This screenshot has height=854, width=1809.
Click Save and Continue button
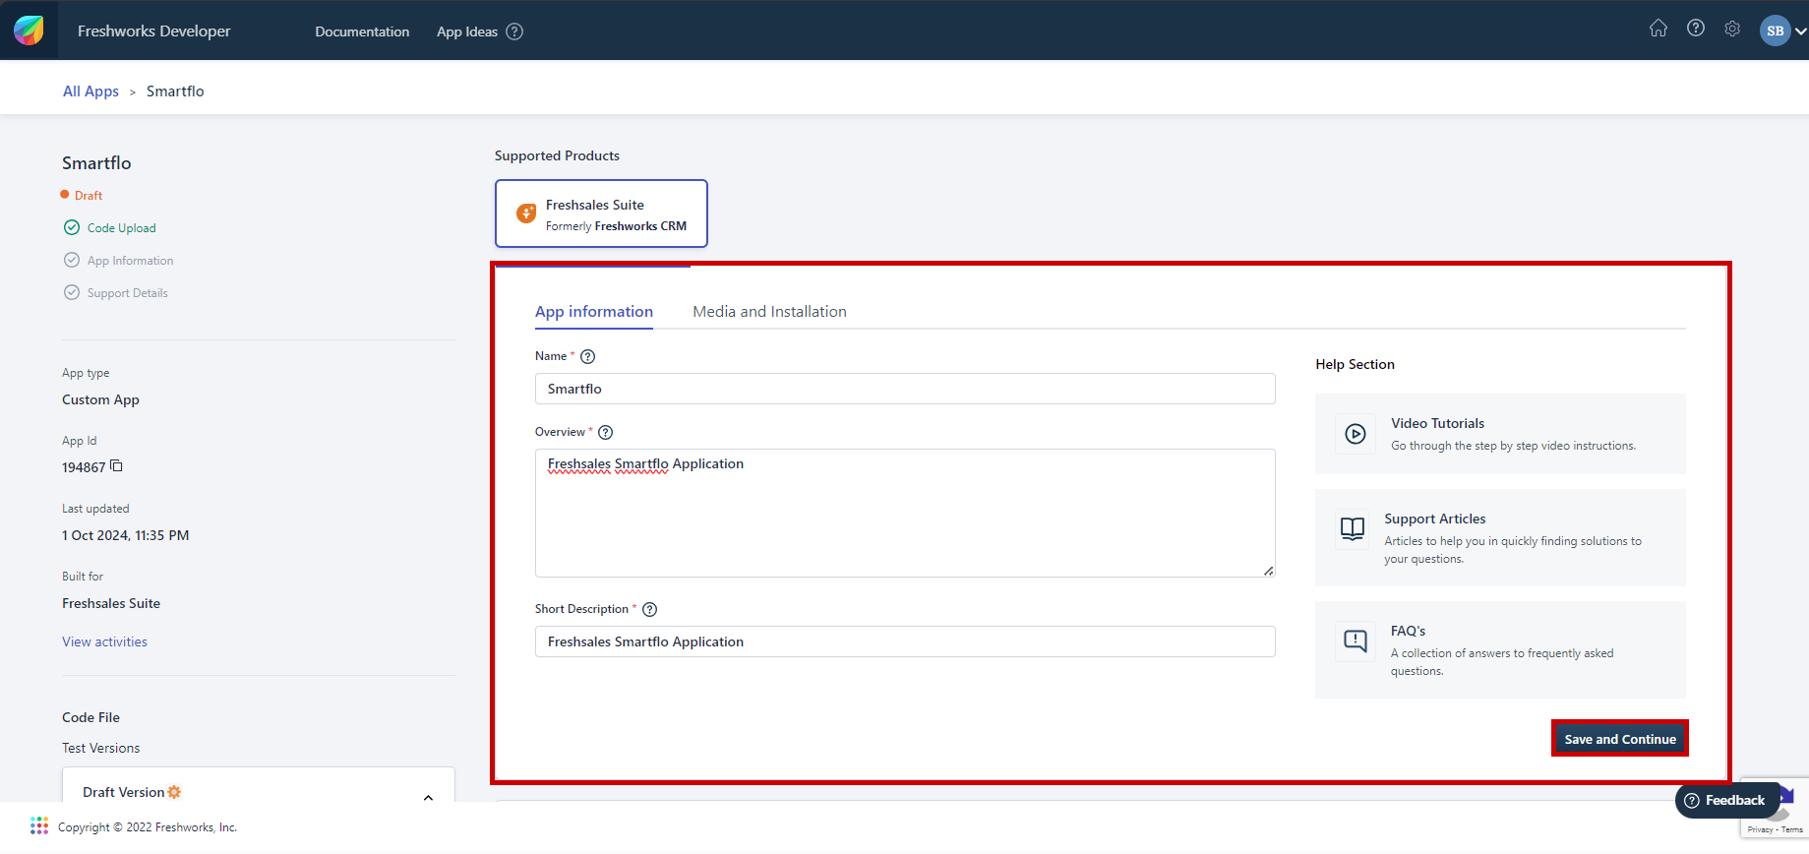[1620, 739]
